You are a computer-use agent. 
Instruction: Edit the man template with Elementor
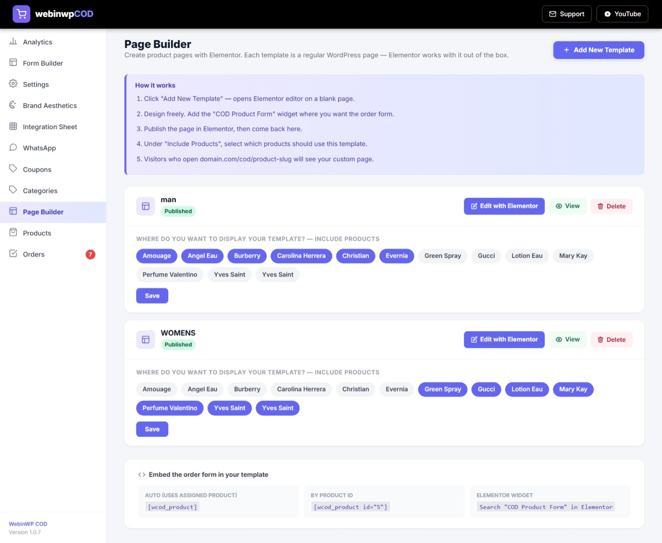[x=504, y=206]
